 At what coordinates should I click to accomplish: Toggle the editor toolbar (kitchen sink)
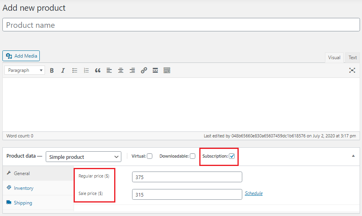(167, 71)
